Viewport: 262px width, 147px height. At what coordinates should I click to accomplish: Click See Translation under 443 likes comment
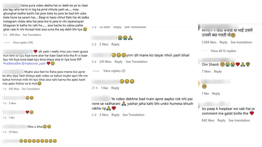coord(31,89)
